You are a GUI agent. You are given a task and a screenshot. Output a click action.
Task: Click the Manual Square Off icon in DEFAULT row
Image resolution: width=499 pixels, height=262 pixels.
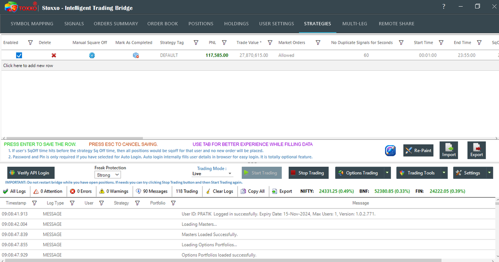point(92,55)
